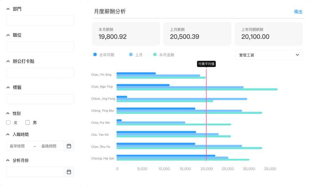This screenshot has width=310, height=186.
Task: Open calendar icon in 分析月份 field
Action: tap(69, 172)
